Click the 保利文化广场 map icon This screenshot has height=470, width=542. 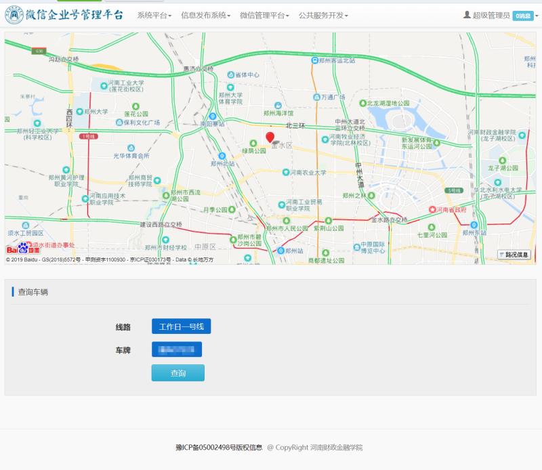click(120, 123)
